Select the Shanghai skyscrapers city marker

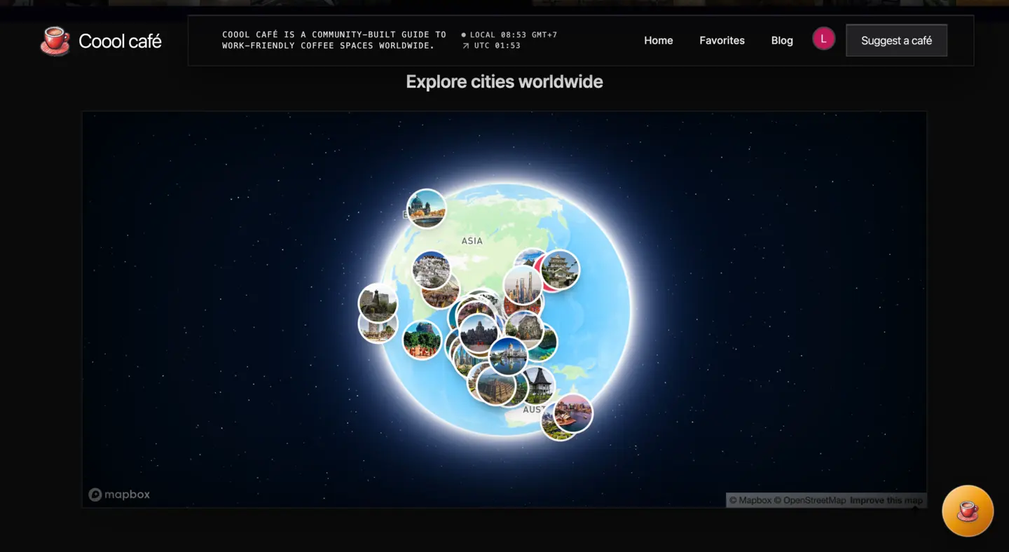click(x=523, y=285)
